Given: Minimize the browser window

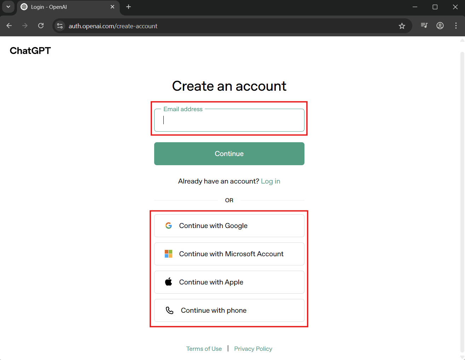Looking at the screenshot, I should pyautogui.click(x=415, y=7).
